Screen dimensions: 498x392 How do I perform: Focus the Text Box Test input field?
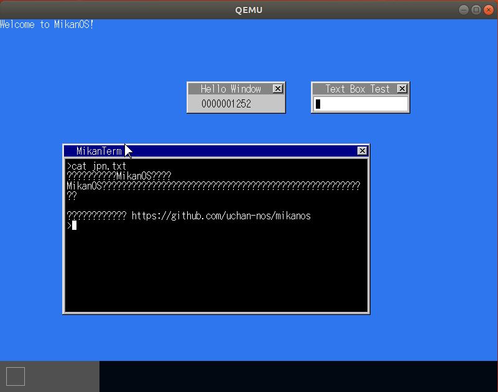pyautogui.click(x=361, y=104)
